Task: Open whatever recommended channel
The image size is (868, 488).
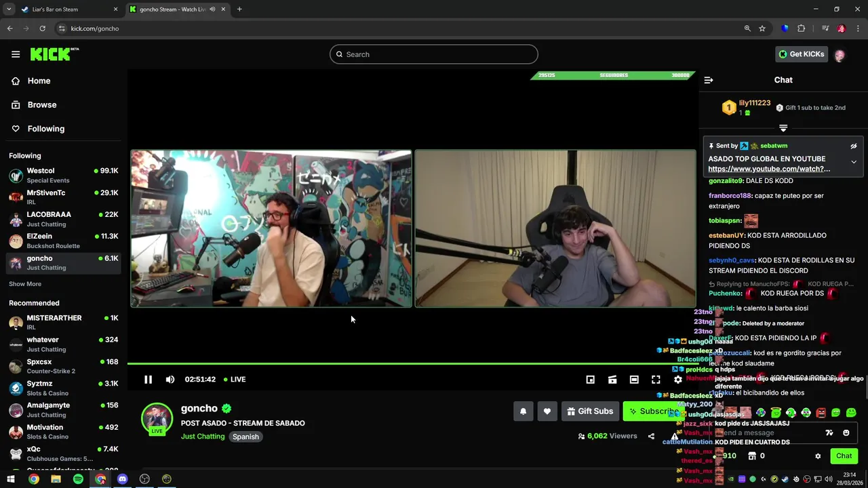Action: [64, 344]
